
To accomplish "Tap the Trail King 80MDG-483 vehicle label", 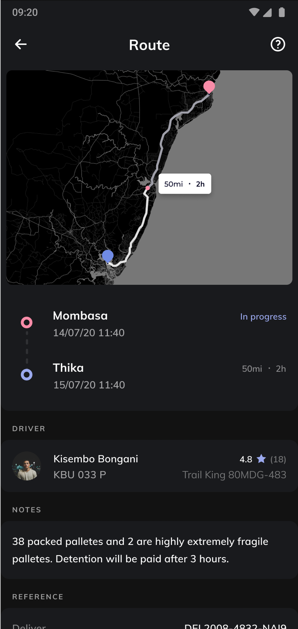I will [234, 475].
